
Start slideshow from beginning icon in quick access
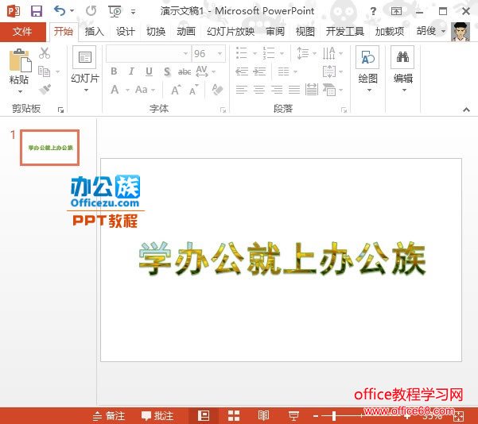coord(115,12)
